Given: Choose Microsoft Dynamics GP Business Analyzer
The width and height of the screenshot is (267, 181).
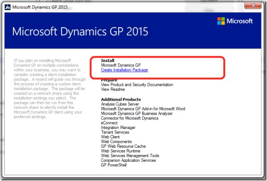Looking at the screenshot, I should tap(137, 114).
